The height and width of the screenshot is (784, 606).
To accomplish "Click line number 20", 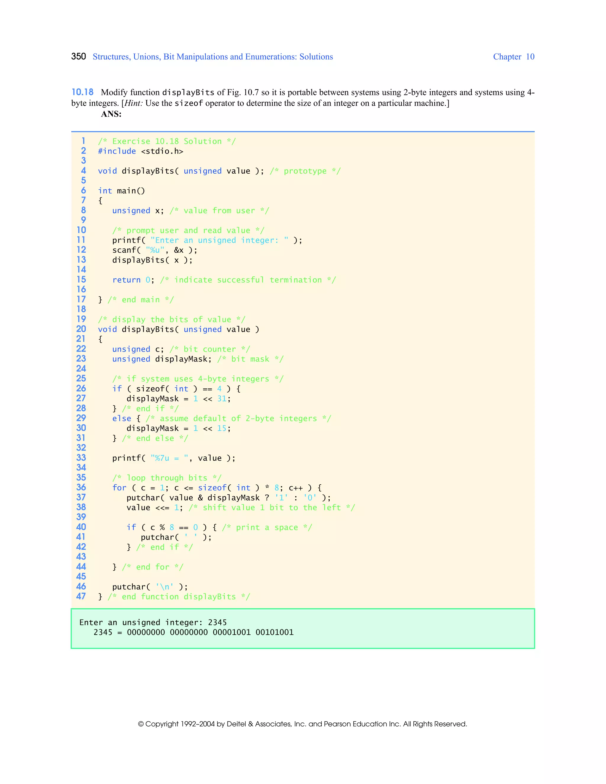I will tap(81, 329).
